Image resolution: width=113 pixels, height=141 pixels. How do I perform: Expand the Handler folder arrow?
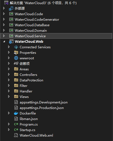[9, 91]
